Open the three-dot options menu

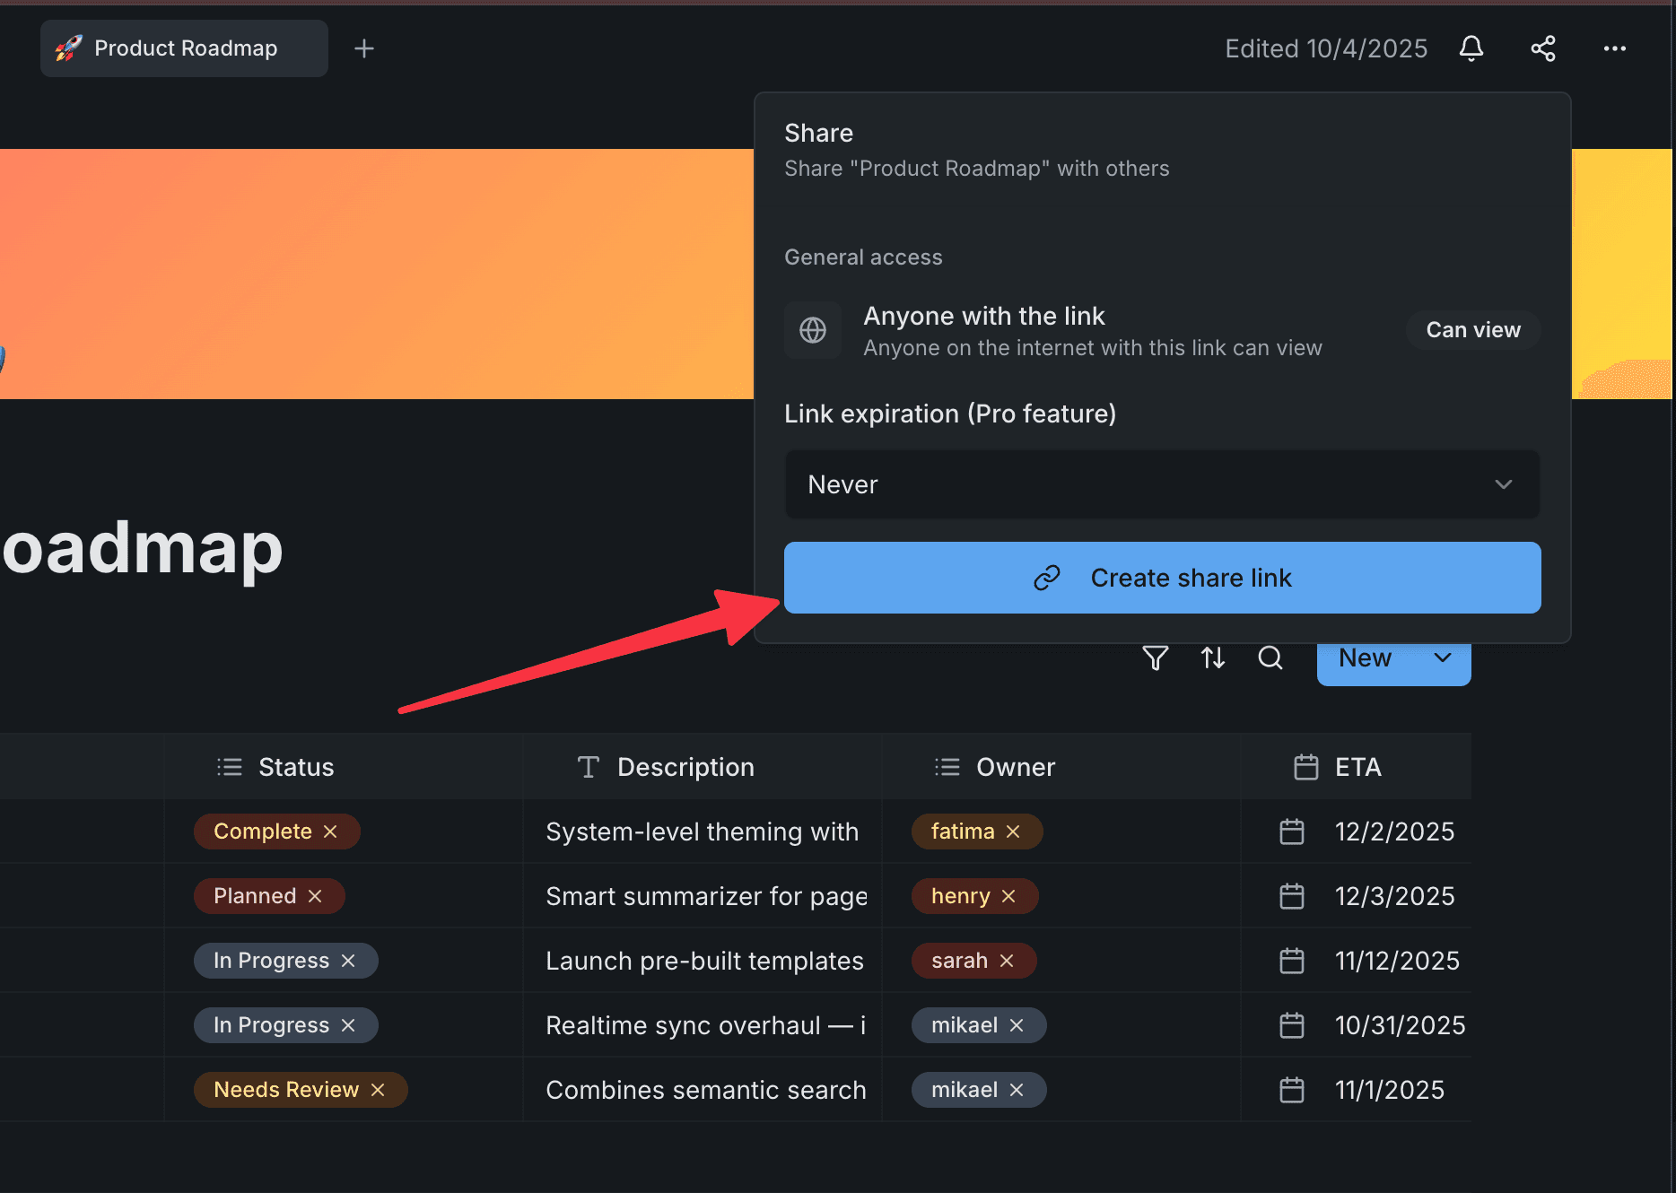point(1614,48)
